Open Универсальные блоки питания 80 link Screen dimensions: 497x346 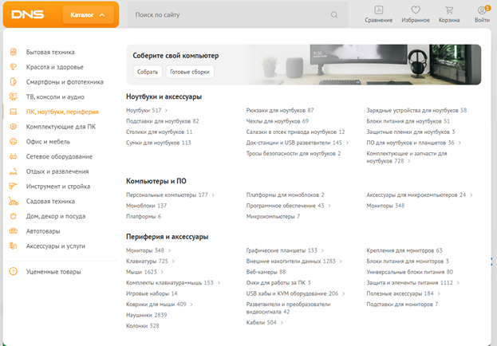point(410,272)
